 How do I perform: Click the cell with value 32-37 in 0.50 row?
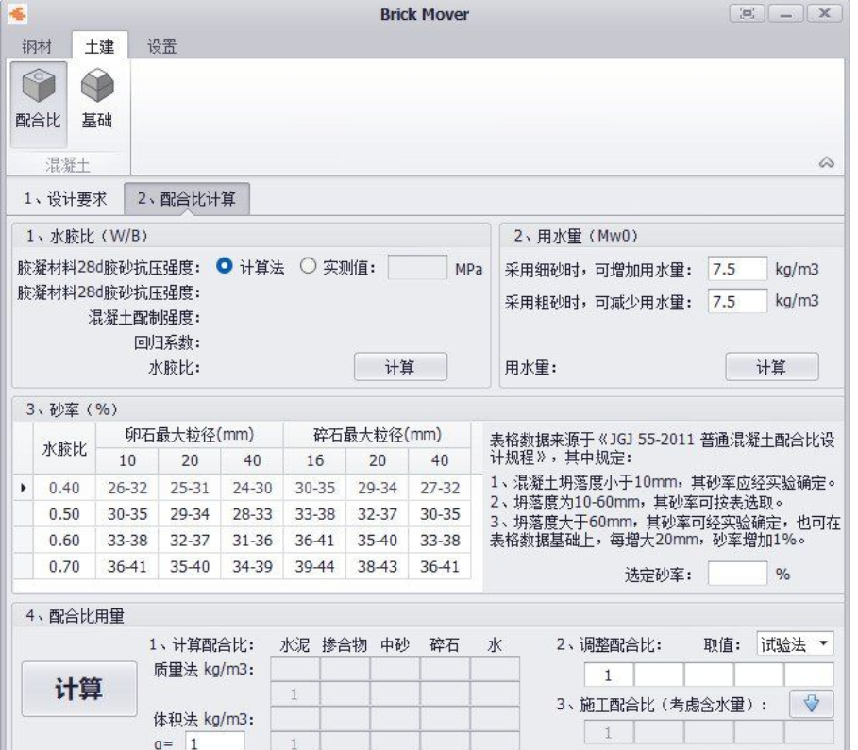click(x=377, y=513)
